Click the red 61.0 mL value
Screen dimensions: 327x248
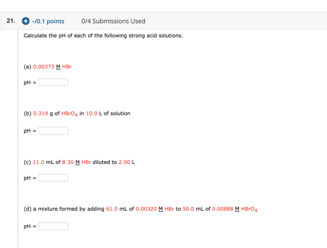[x=112, y=209]
